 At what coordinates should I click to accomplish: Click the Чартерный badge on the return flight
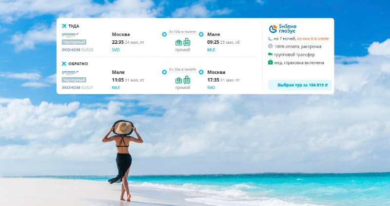click(x=74, y=80)
